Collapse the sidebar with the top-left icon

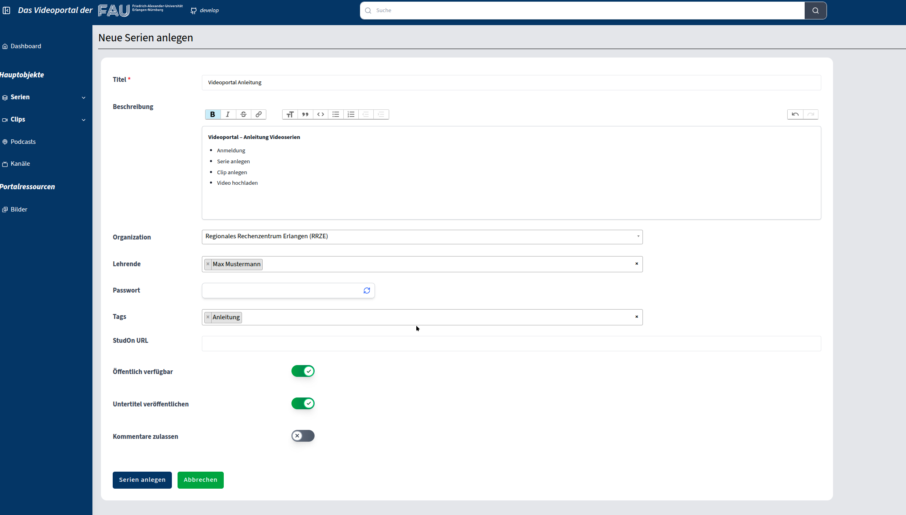point(6,11)
